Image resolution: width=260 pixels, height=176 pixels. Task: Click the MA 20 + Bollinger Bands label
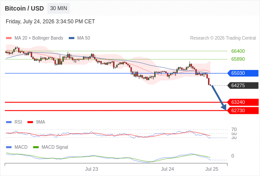[x=39, y=38]
